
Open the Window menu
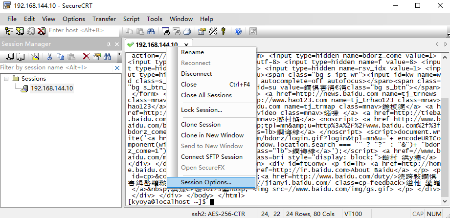tap(181, 19)
